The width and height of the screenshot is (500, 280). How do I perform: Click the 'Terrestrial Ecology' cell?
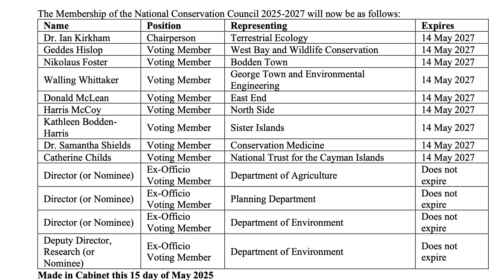[x=269, y=38]
